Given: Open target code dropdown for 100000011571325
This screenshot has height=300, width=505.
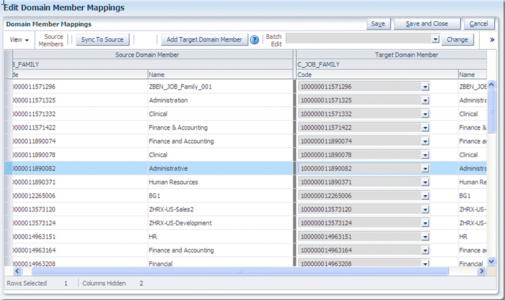Looking at the screenshot, I should coord(425,100).
